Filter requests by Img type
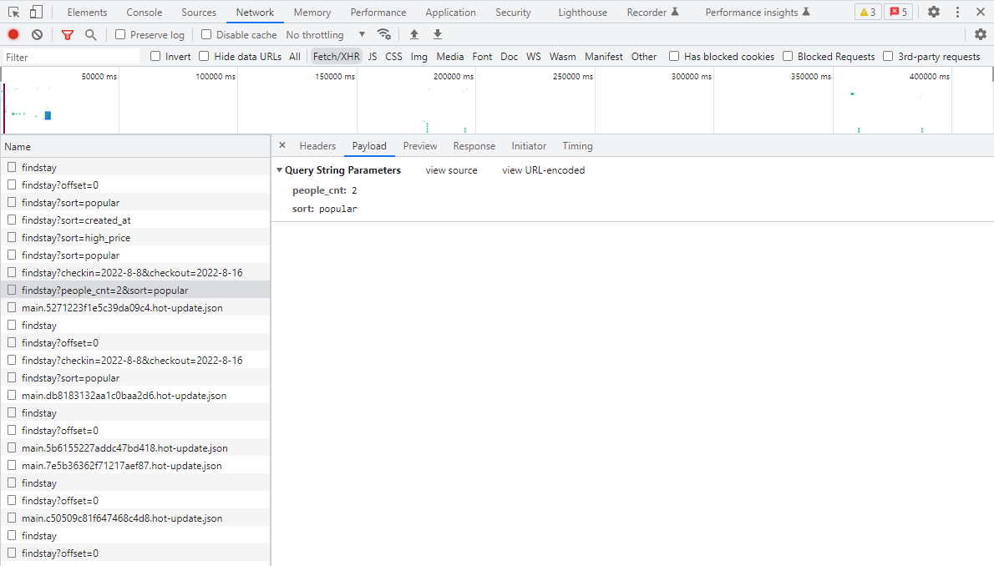Viewport: 994px width, 566px height. click(x=418, y=57)
